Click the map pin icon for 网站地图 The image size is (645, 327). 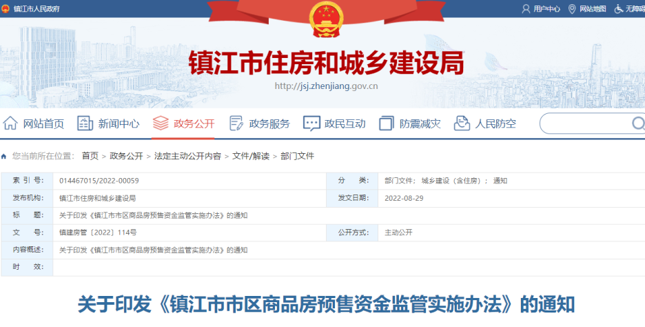coord(572,9)
